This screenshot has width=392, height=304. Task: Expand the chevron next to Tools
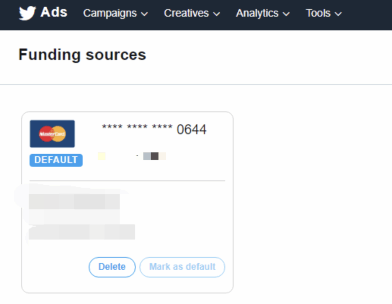[x=338, y=14]
